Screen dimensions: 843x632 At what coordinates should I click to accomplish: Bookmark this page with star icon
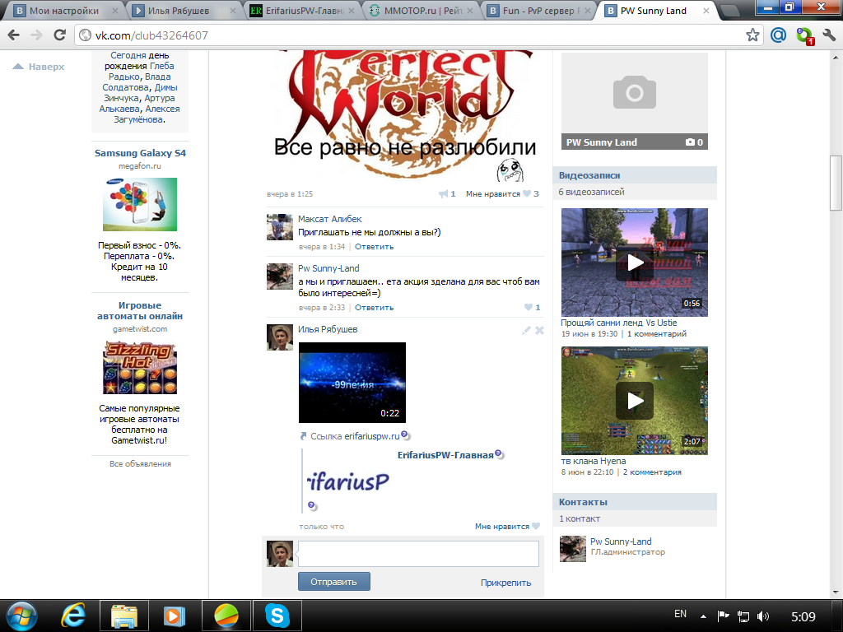pos(752,35)
